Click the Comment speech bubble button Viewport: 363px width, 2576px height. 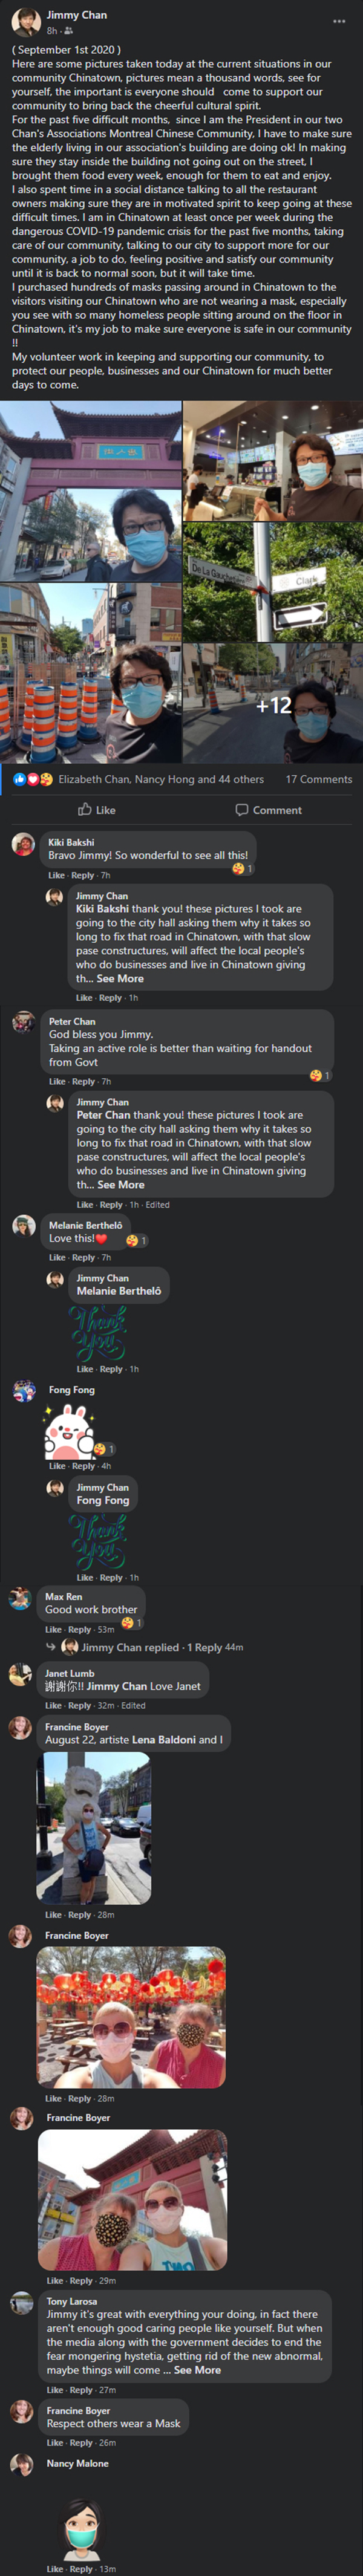(268, 809)
